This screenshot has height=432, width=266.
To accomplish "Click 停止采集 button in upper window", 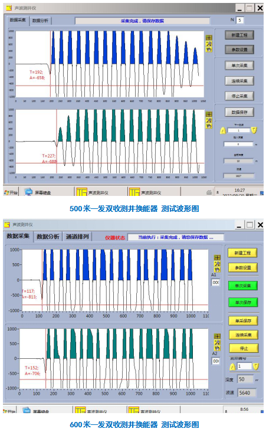I will [239, 96].
